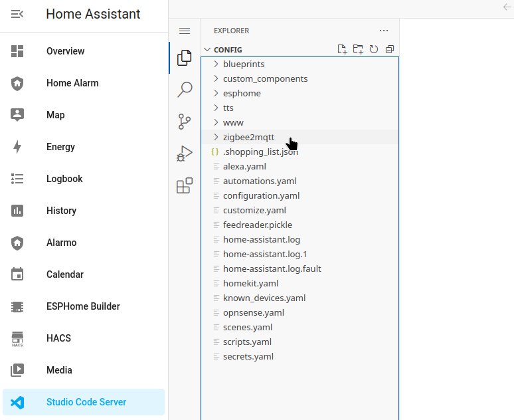Open automations.yaml in the explorer
This screenshot has height=420, width=514.
(x=300, y=181)
